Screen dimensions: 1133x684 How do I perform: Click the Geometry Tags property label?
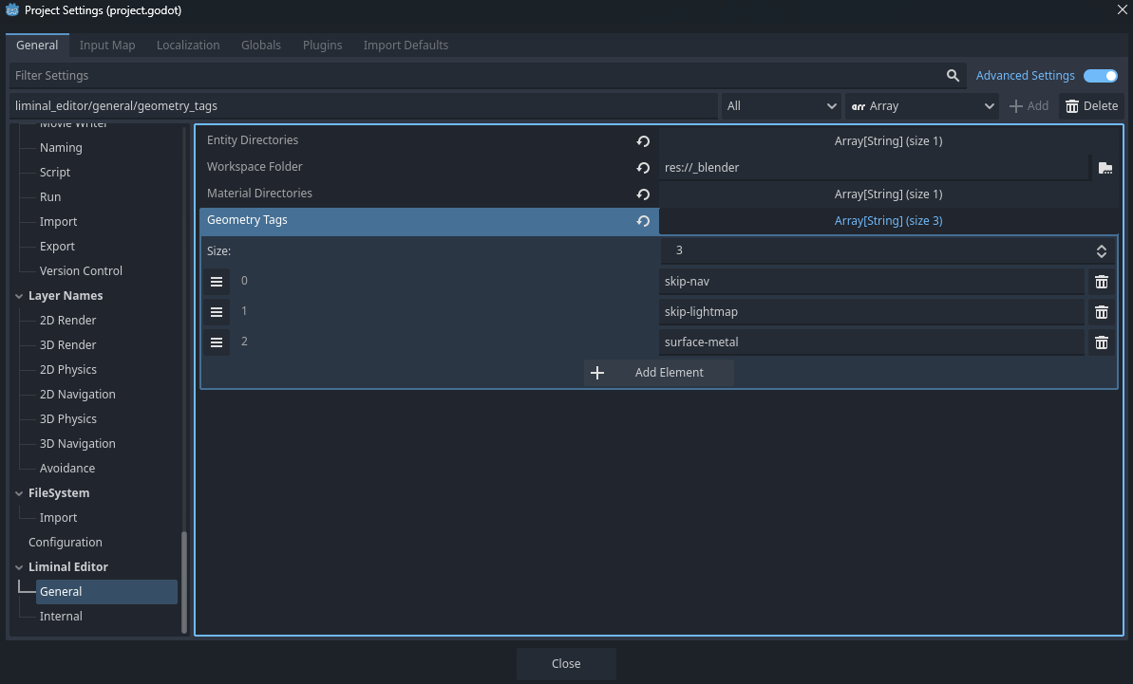(x=247, y=220)
